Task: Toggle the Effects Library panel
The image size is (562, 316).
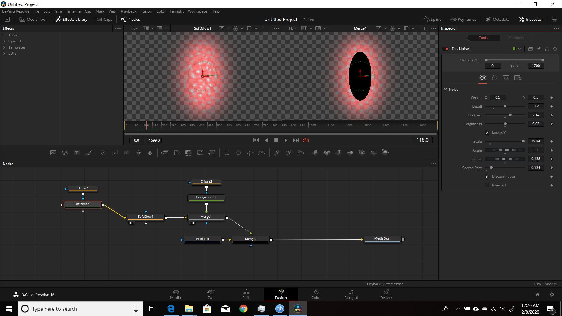Action: pyautogui.click(x=72, y=19)
